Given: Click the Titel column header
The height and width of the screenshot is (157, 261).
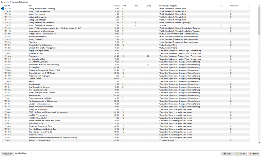Looking at the screenshot, I should (x=71, y=6).
